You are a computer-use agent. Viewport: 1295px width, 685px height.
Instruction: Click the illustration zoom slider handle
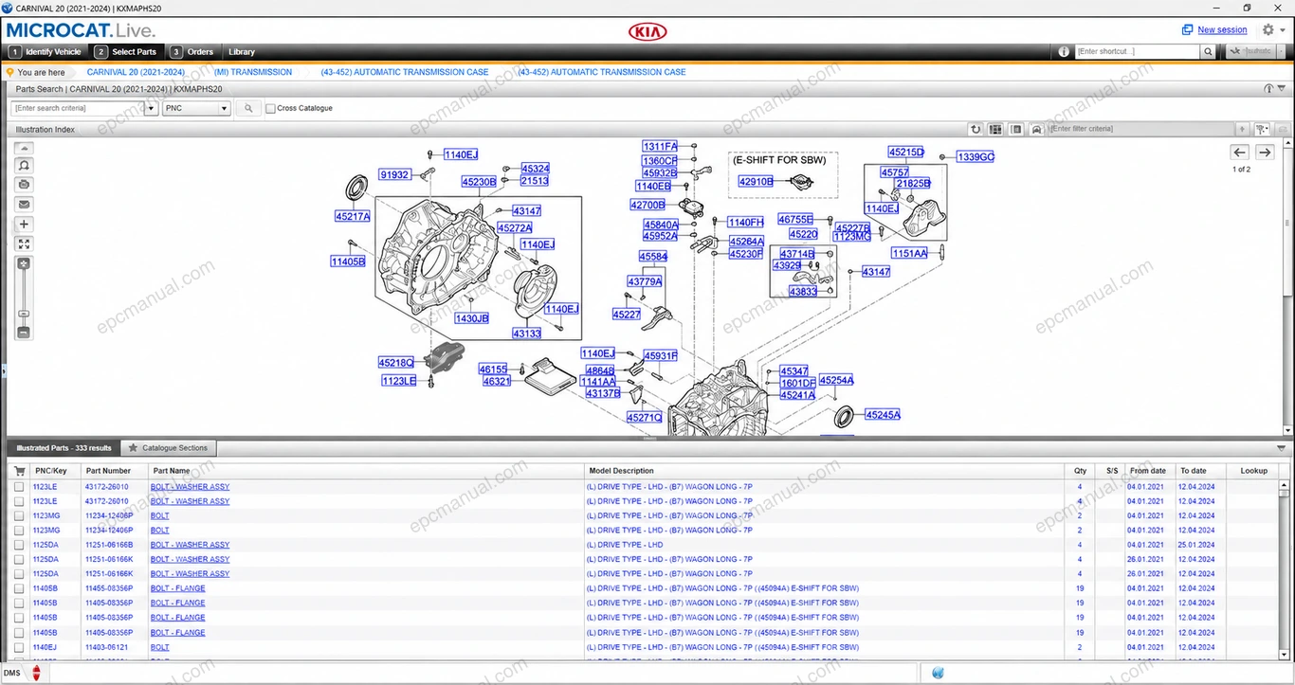point(25,314)
